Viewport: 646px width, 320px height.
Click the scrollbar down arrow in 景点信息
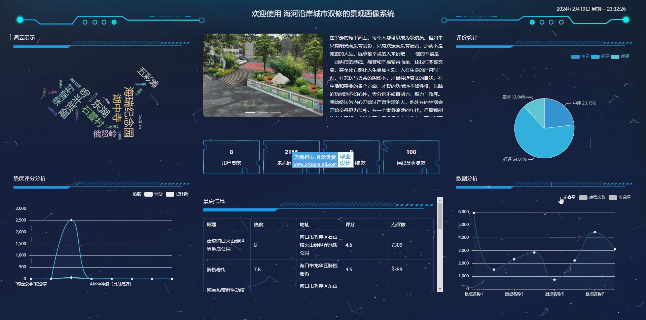(440, 289)
